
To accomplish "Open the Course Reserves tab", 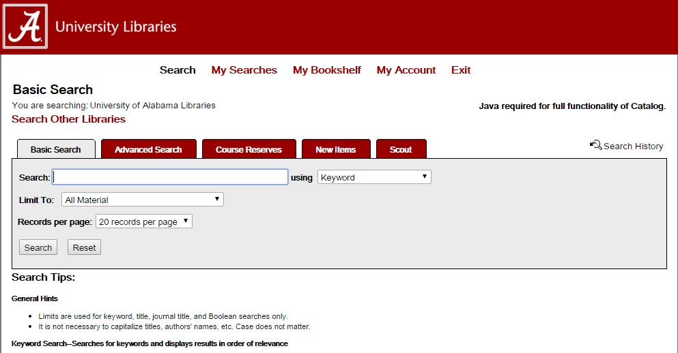I will pyautogui.click(x=249, y=149).
